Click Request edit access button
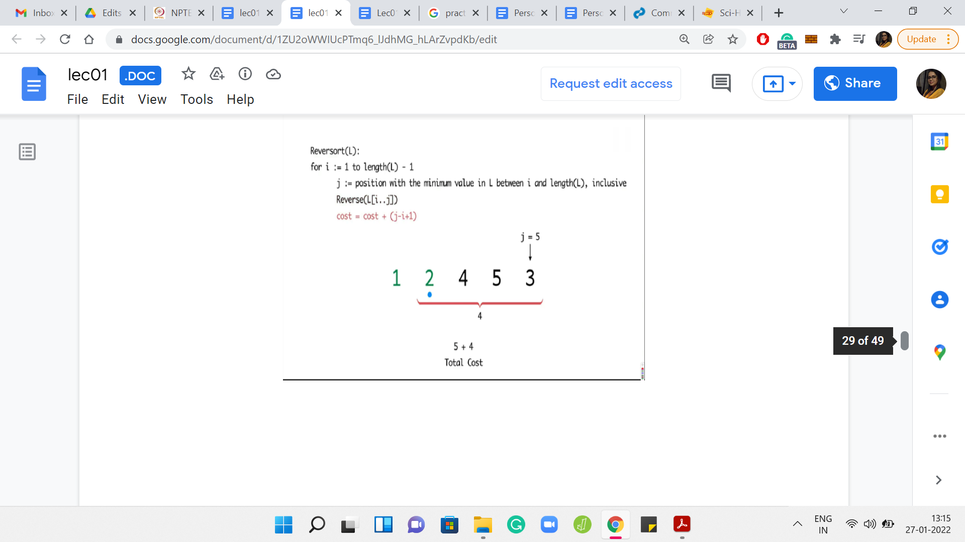Image resolution: width=965 pixels, height=542 pixels. 611,83
